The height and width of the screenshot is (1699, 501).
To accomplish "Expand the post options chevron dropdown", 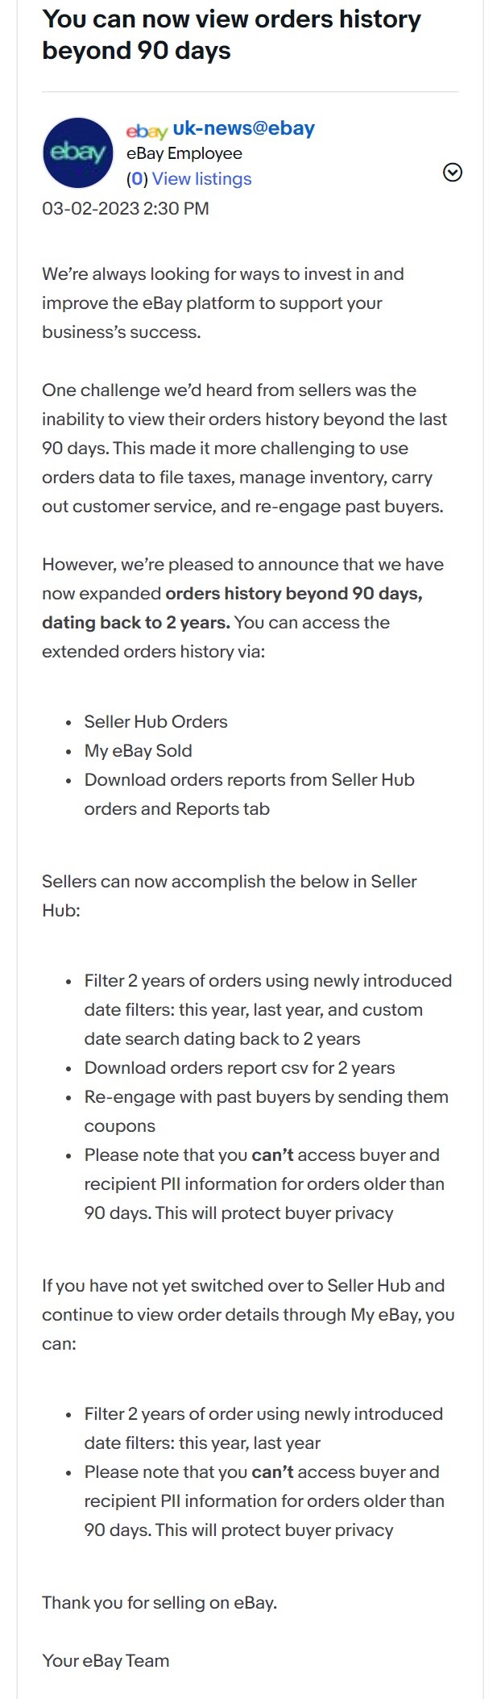I will pyautogui.click(x=453, y=172).
